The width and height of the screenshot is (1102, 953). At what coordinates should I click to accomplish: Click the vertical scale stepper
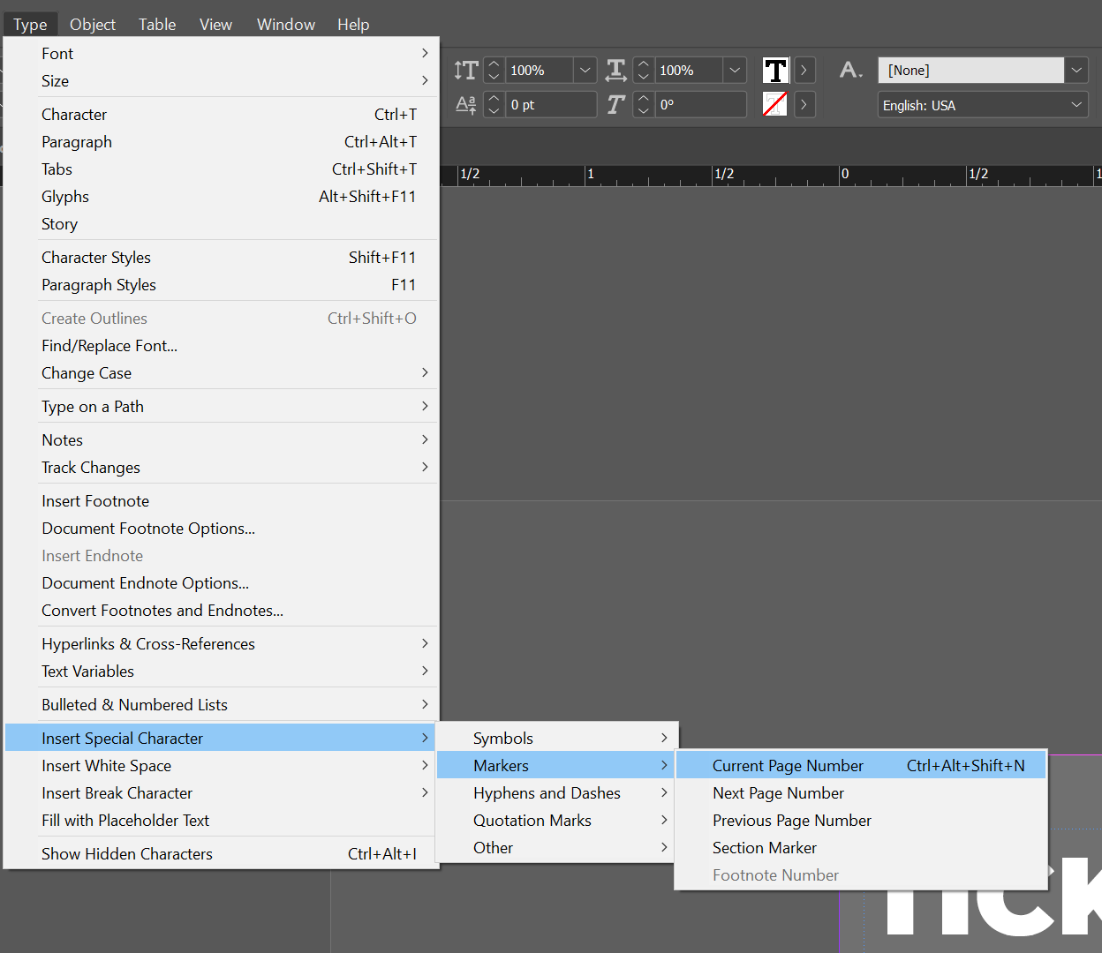(494, 70)
